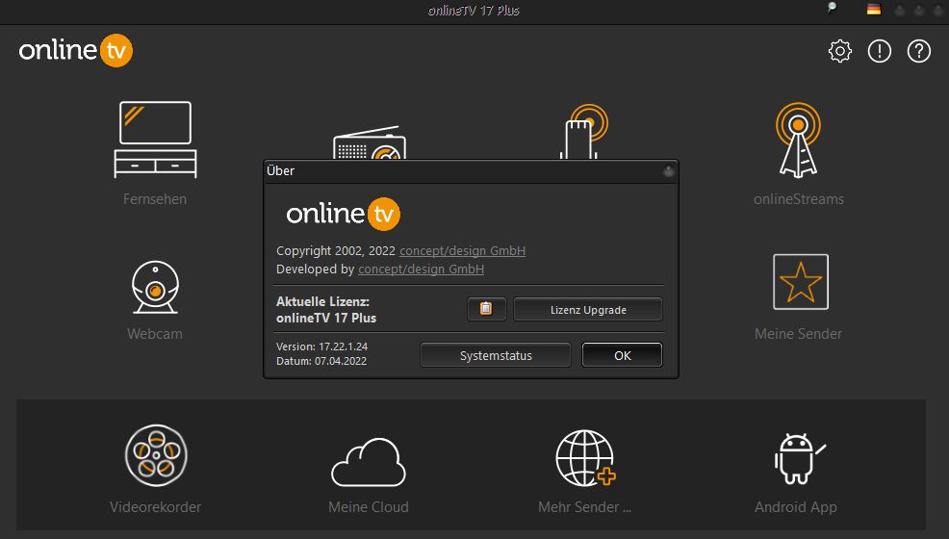The image size is (949, 539).
Task: Click the 'Über' dialog title
Action: tap(281, 170)
